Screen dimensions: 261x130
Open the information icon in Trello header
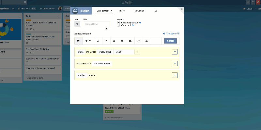[x=253, y=2]
